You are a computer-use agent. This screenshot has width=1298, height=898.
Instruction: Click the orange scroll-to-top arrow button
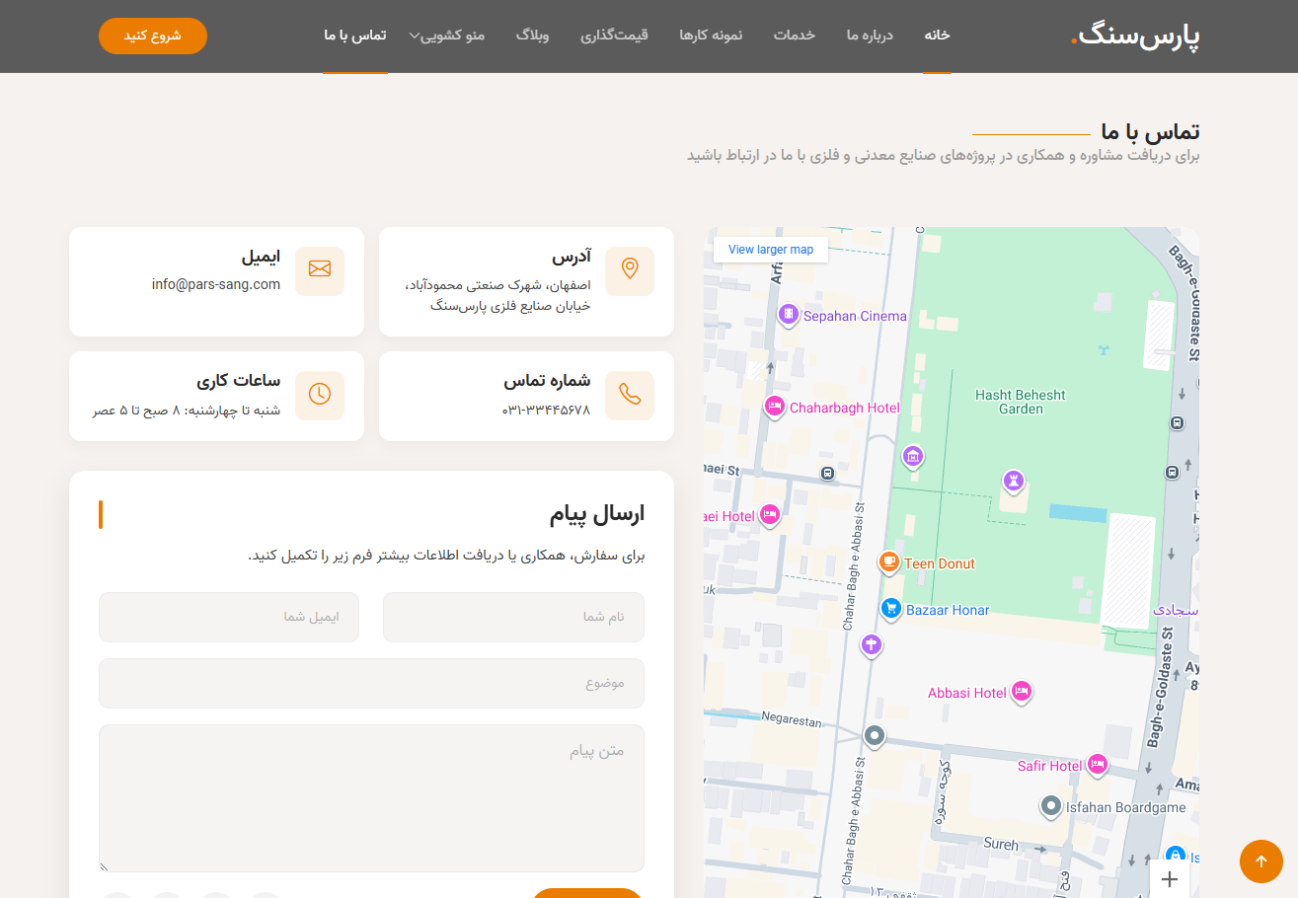tap(1261, 861)
